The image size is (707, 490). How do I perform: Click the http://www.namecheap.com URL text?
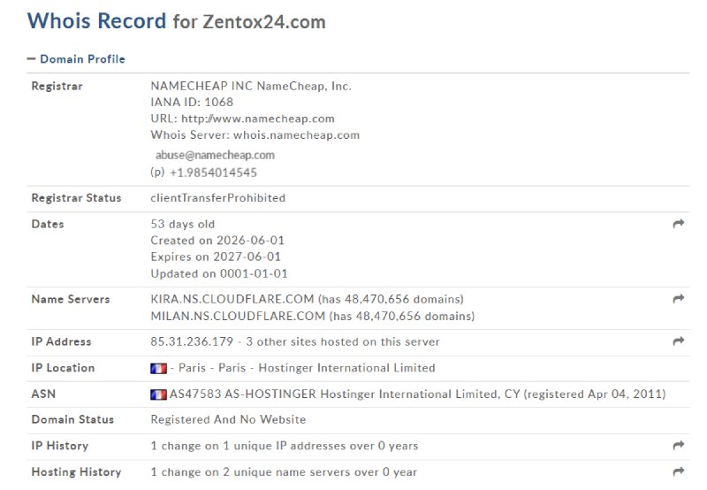258,119
